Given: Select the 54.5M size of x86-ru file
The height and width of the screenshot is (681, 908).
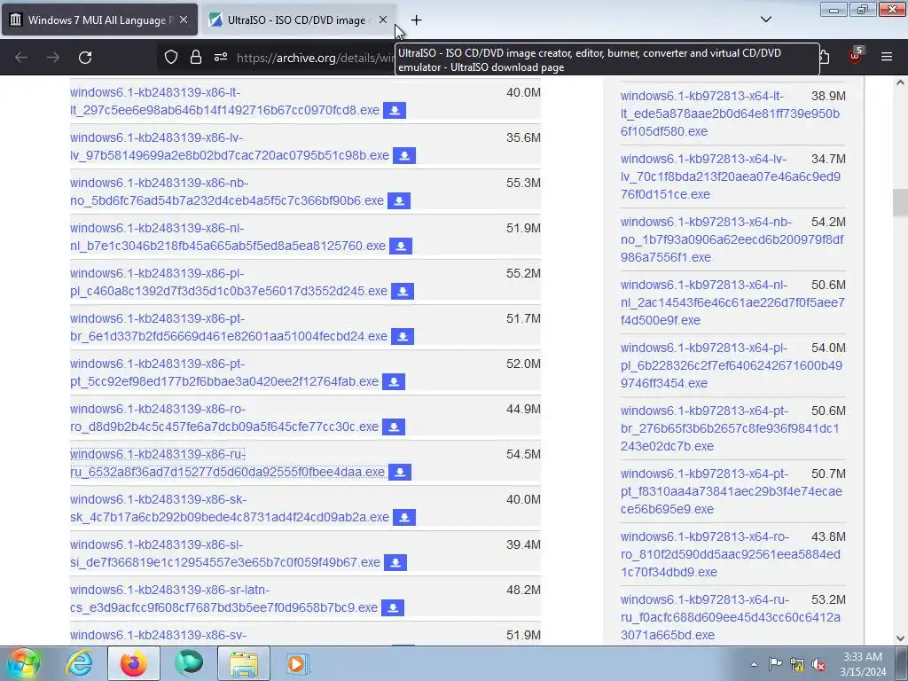Looking at the screenshot, I should pyautogui.click(x=523, y=454).
